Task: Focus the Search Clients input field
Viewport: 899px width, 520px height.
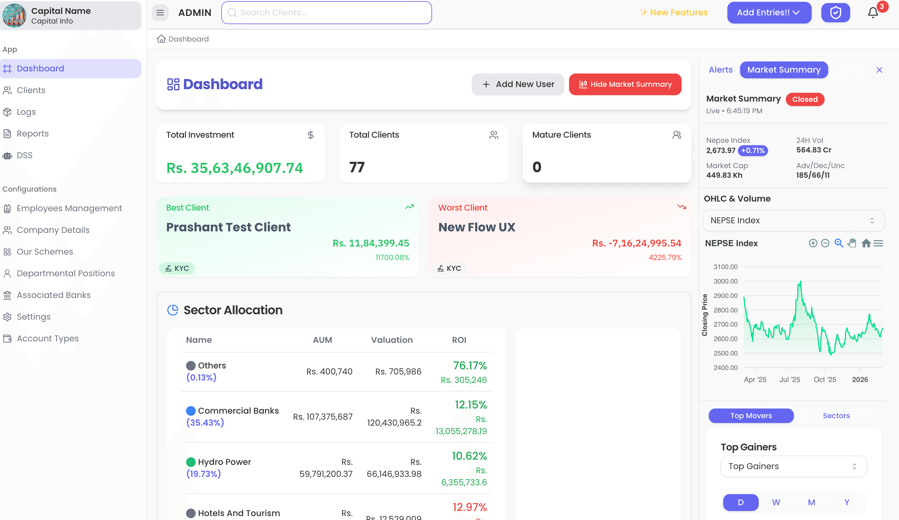Action: click(x=326, y=12)
